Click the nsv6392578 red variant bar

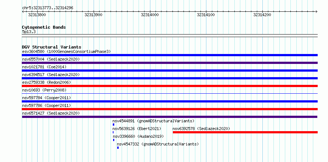[x=245, y=132]
